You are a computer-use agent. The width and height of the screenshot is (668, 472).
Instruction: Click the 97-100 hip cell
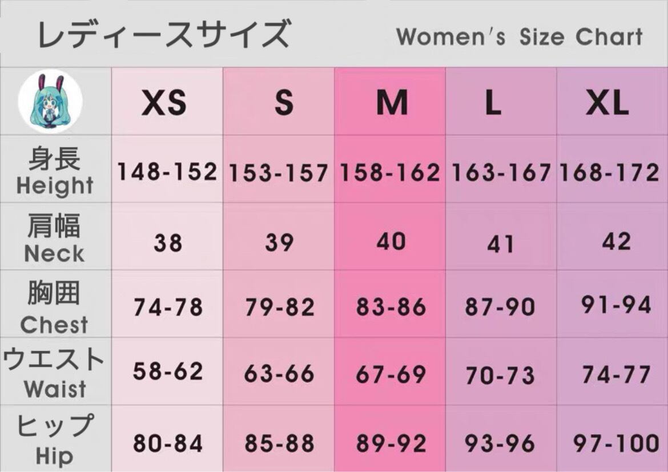pyautogui.click(x=616, y=443)
